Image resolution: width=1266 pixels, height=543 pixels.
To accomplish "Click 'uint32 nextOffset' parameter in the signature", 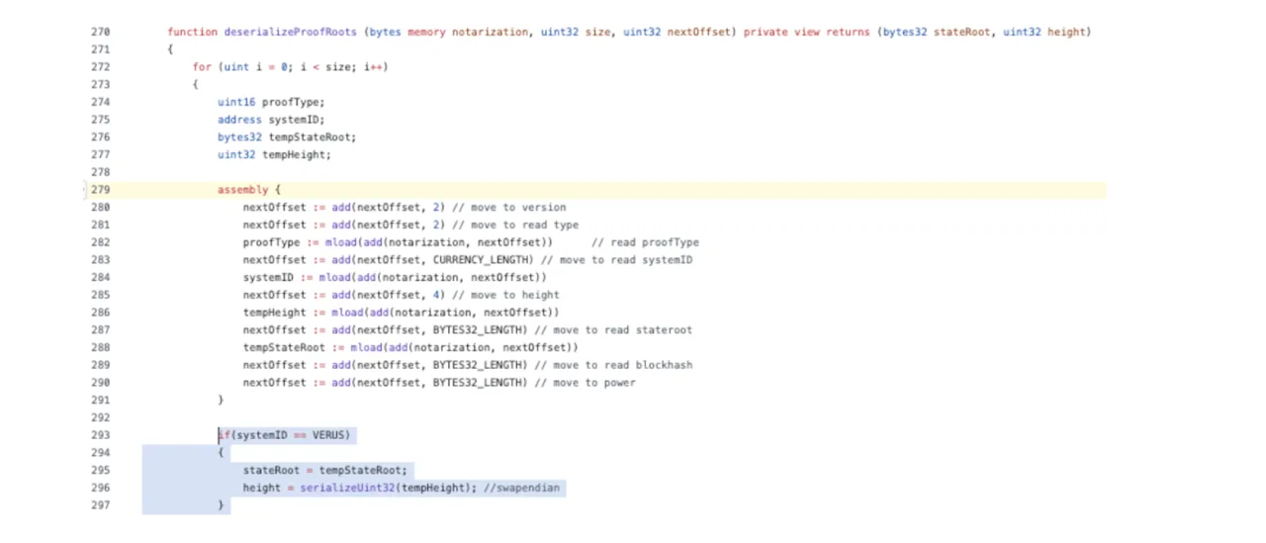I will [x=677, y=32].
